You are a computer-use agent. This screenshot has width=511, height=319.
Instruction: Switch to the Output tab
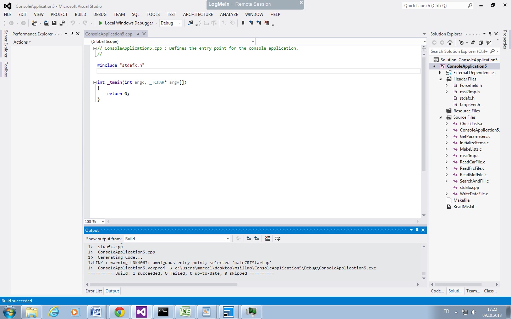[x=112, y=291]
